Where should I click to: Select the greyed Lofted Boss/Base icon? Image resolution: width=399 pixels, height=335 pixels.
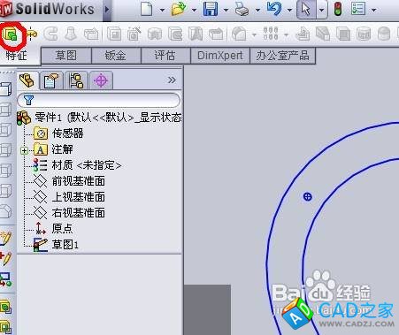[x=71, y=34]
